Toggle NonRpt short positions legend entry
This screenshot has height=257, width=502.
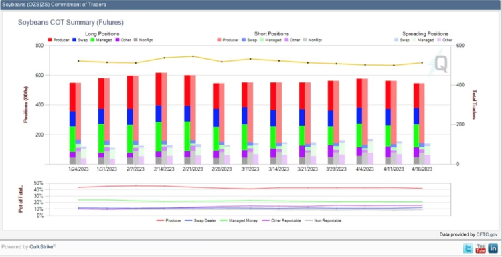tap(313, 40)
